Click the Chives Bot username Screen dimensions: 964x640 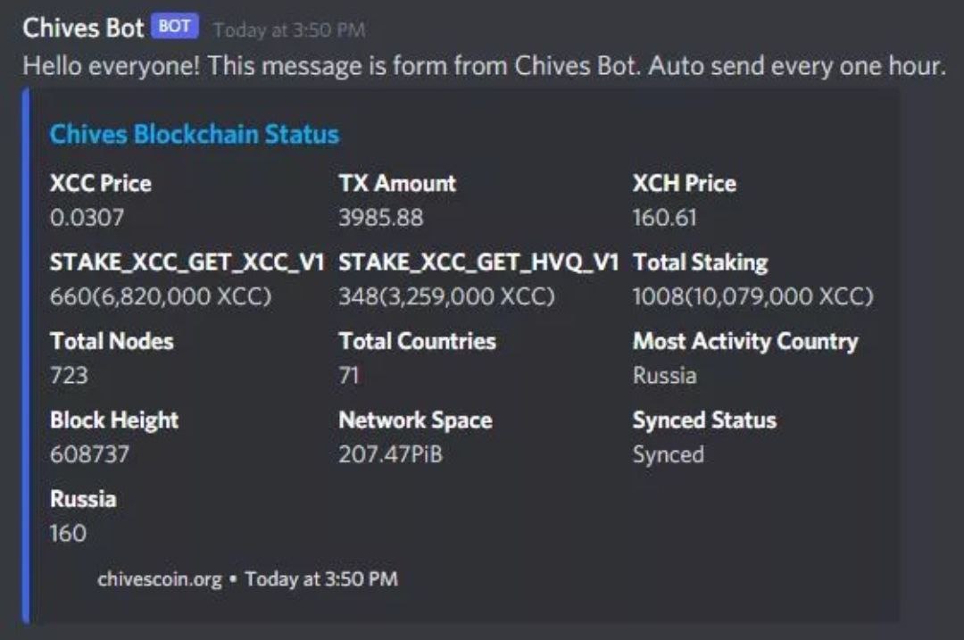tap(83, 28)
